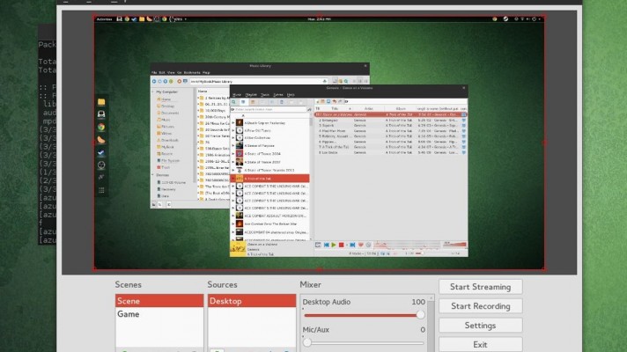Open Show Applications grid in previewed dock

(x=101, y=190)
